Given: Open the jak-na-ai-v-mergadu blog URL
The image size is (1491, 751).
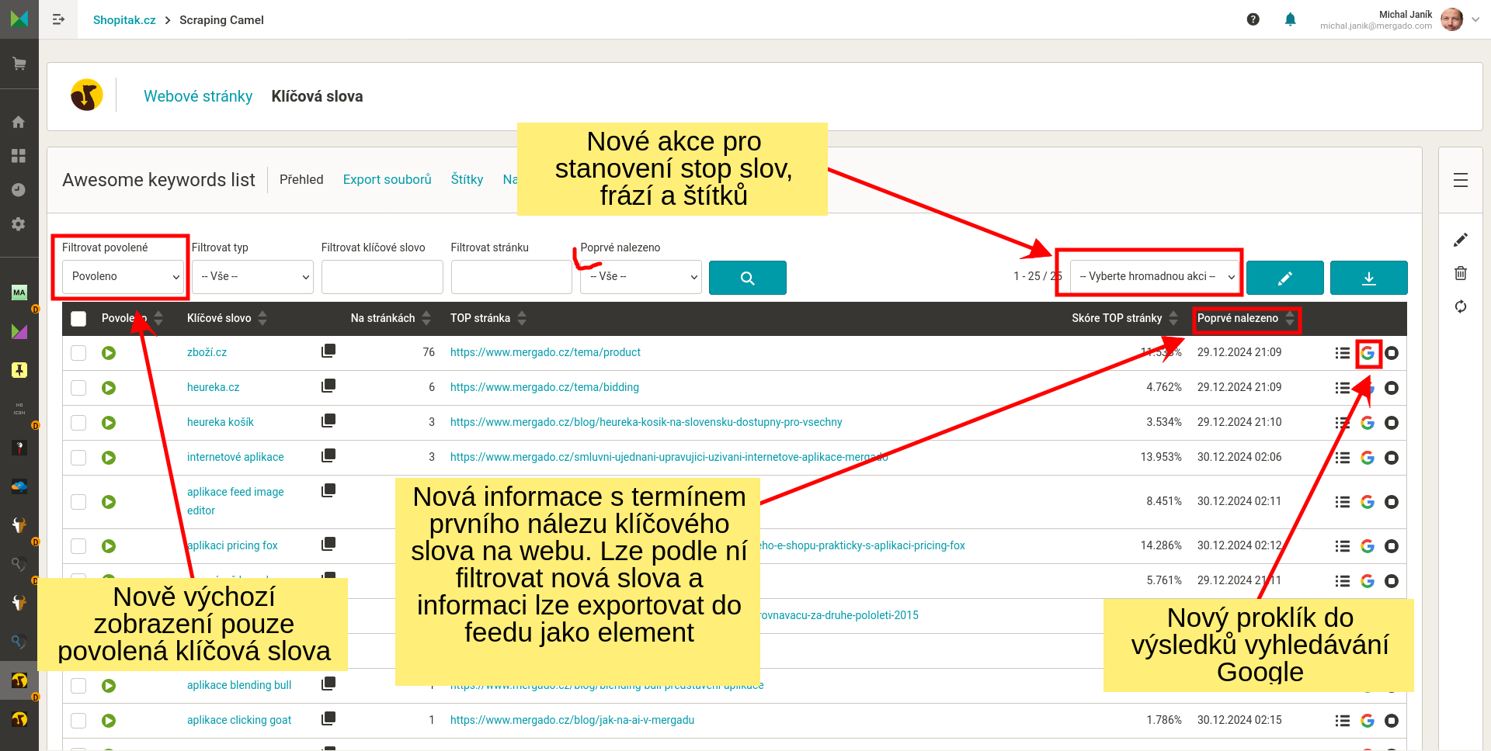Looking at the screenshot, I should pyautogui.click(x=572, y=720).
